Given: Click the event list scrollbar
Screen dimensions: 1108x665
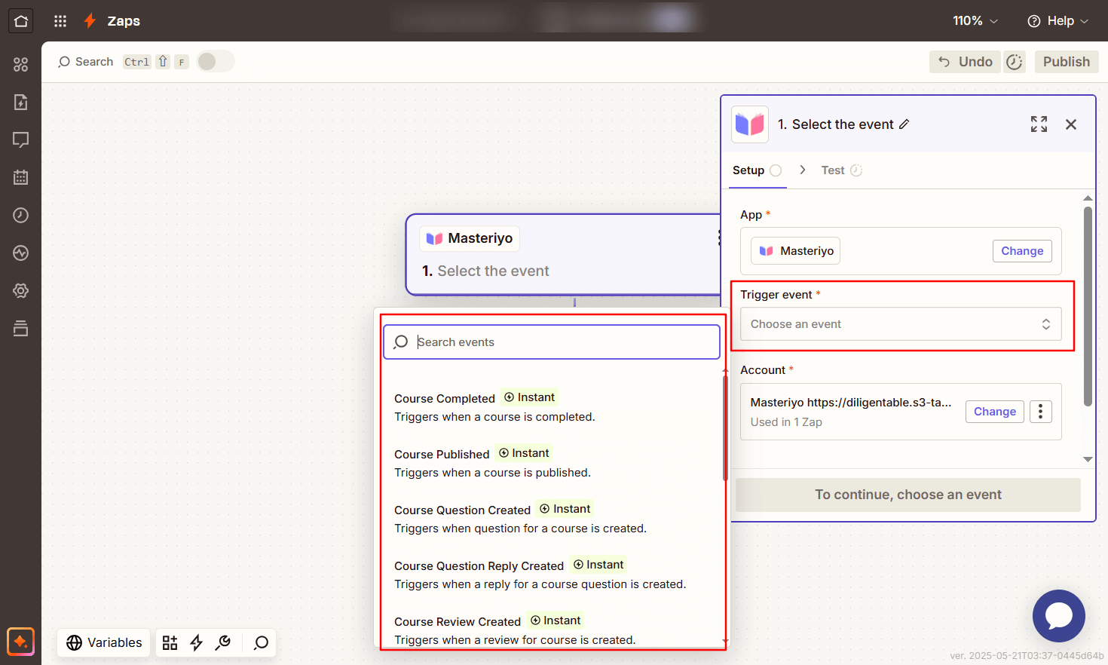Looking at the screenshot, I should (x=725, y=428).
